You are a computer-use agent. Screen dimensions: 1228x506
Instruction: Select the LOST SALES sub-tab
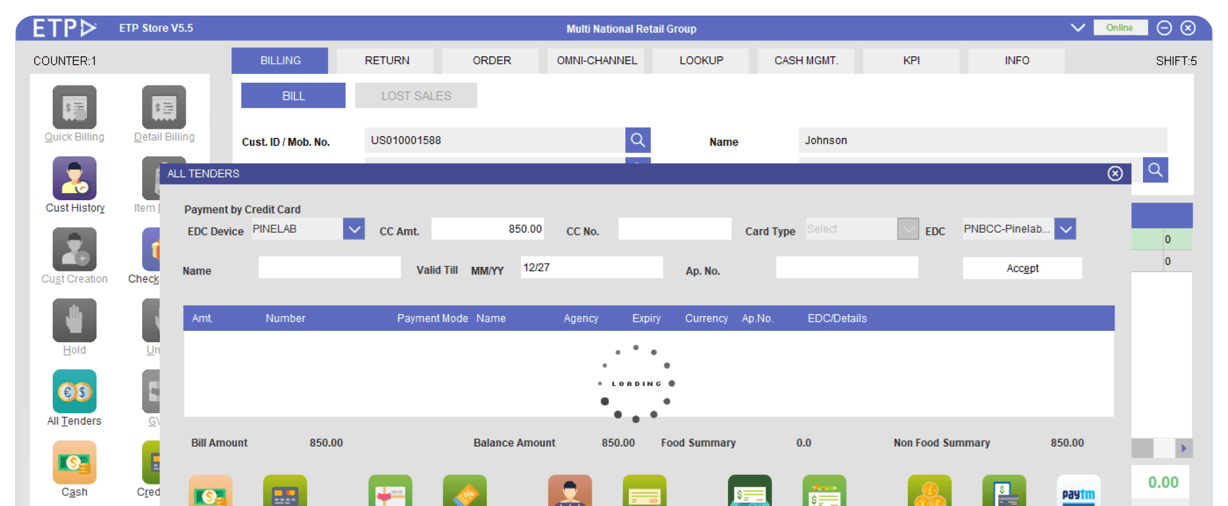coord(416,96)
